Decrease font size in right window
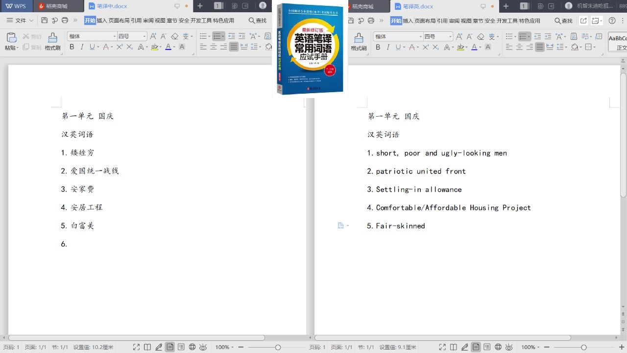Image resolution: width=627 pixels, height=353 pixels. (470, 36)
